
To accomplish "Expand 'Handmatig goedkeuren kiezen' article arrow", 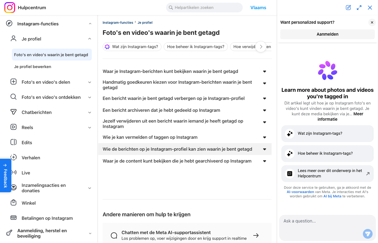I will (x=265, y=83).
